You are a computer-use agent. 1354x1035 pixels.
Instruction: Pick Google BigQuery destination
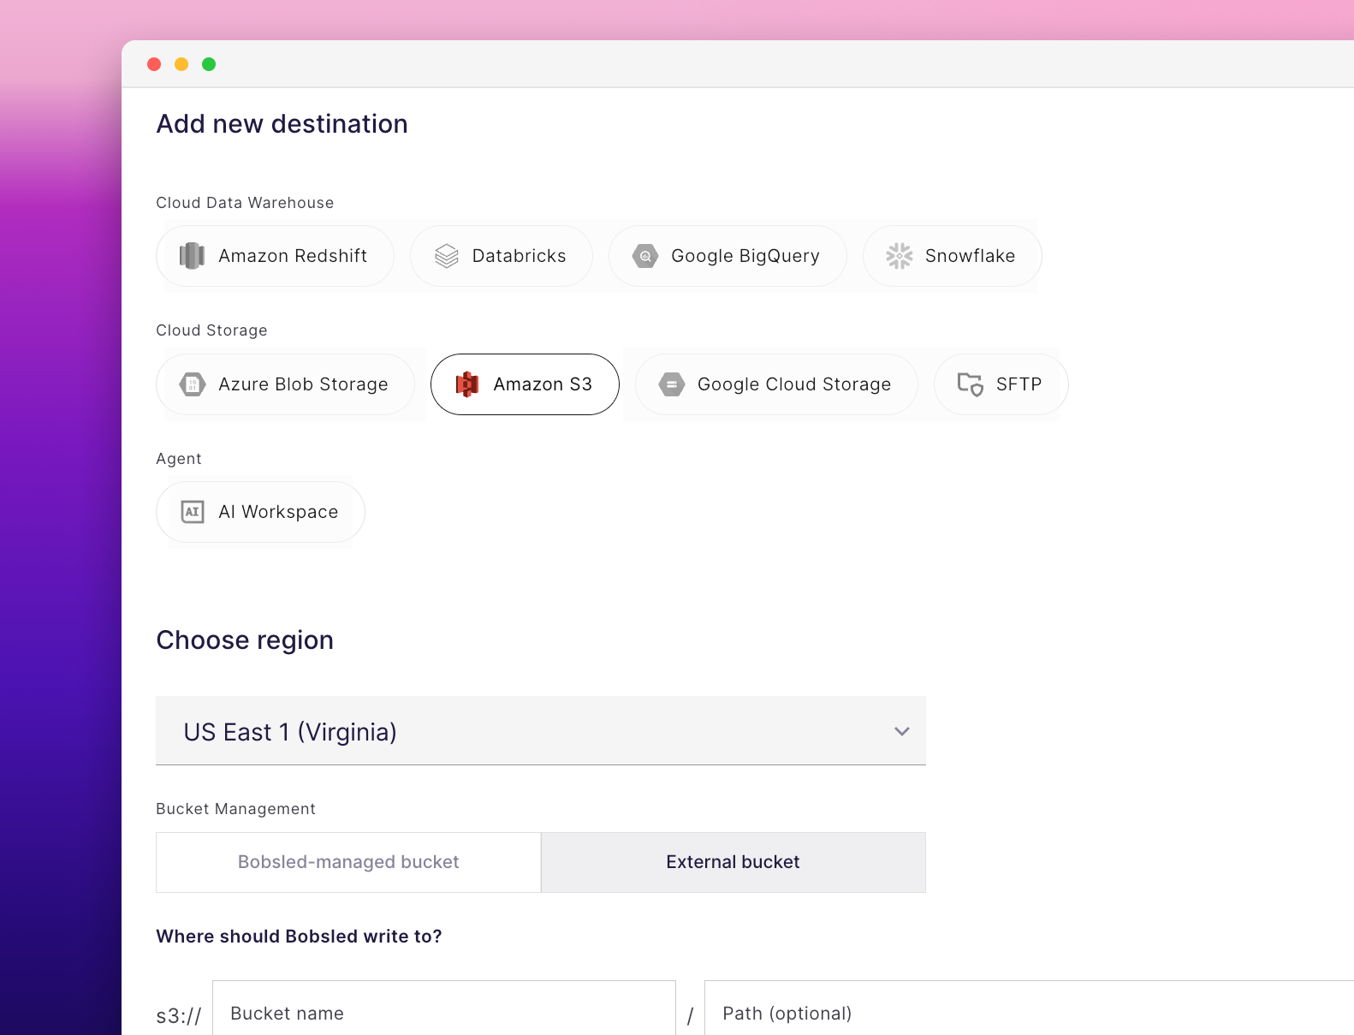727,256
